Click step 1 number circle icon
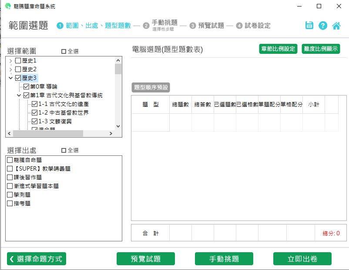Image resolution: width=349 pixels, height=270 pixels. tap(60, 26)
